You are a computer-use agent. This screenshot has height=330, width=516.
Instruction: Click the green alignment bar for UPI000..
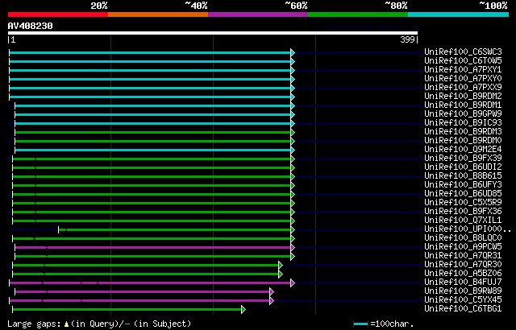175,230
